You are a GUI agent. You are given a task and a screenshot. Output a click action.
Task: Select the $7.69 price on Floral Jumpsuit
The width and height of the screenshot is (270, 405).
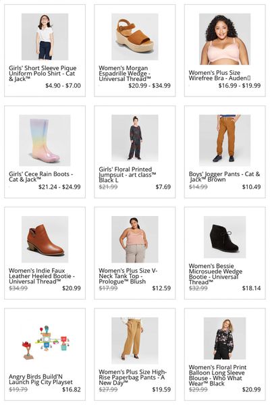[163, 187]
